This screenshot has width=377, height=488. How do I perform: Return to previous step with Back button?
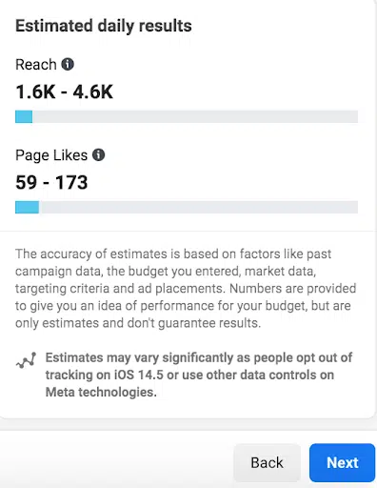267,462
